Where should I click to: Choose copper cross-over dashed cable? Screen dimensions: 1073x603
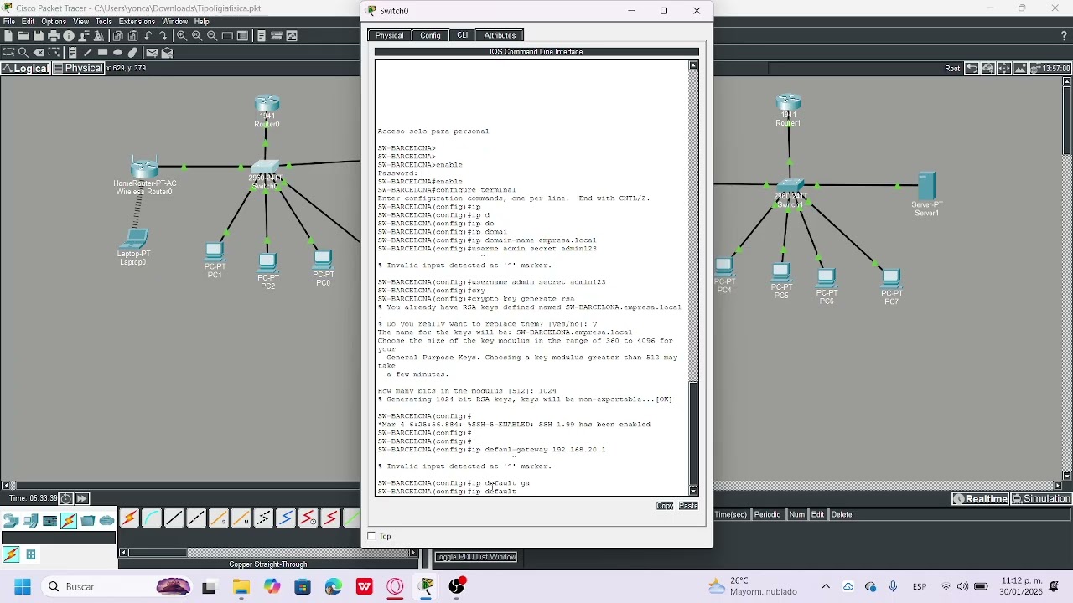tap(196, 518)
